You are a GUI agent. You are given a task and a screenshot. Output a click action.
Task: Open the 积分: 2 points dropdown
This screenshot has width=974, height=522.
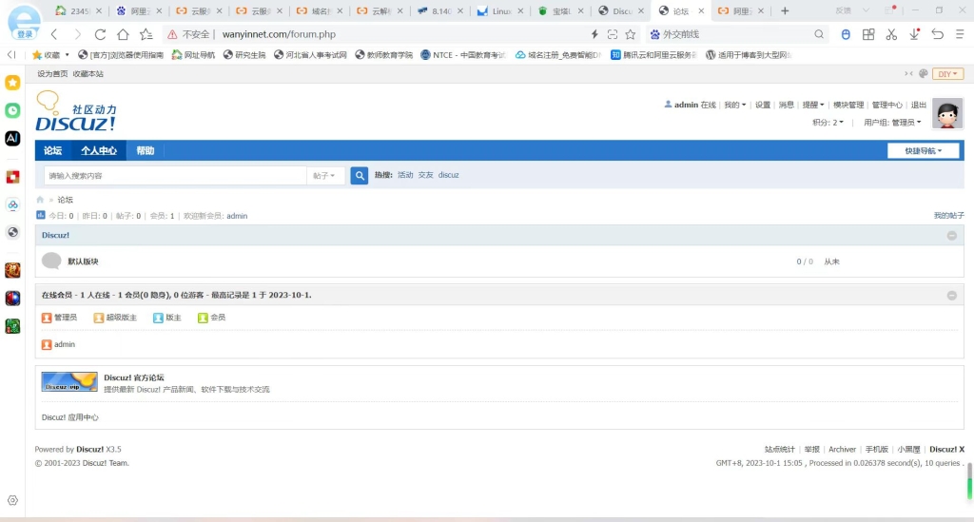point(828,123)
